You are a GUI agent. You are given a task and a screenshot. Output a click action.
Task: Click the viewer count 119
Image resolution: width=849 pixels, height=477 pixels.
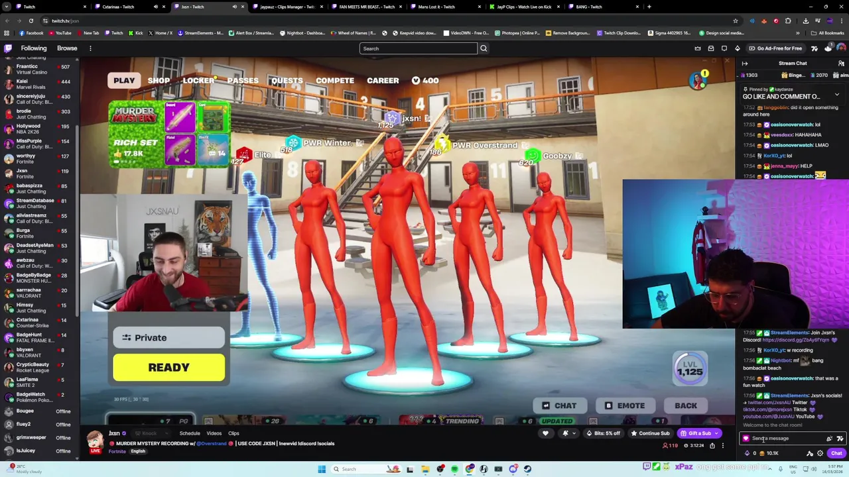(671, 446)
